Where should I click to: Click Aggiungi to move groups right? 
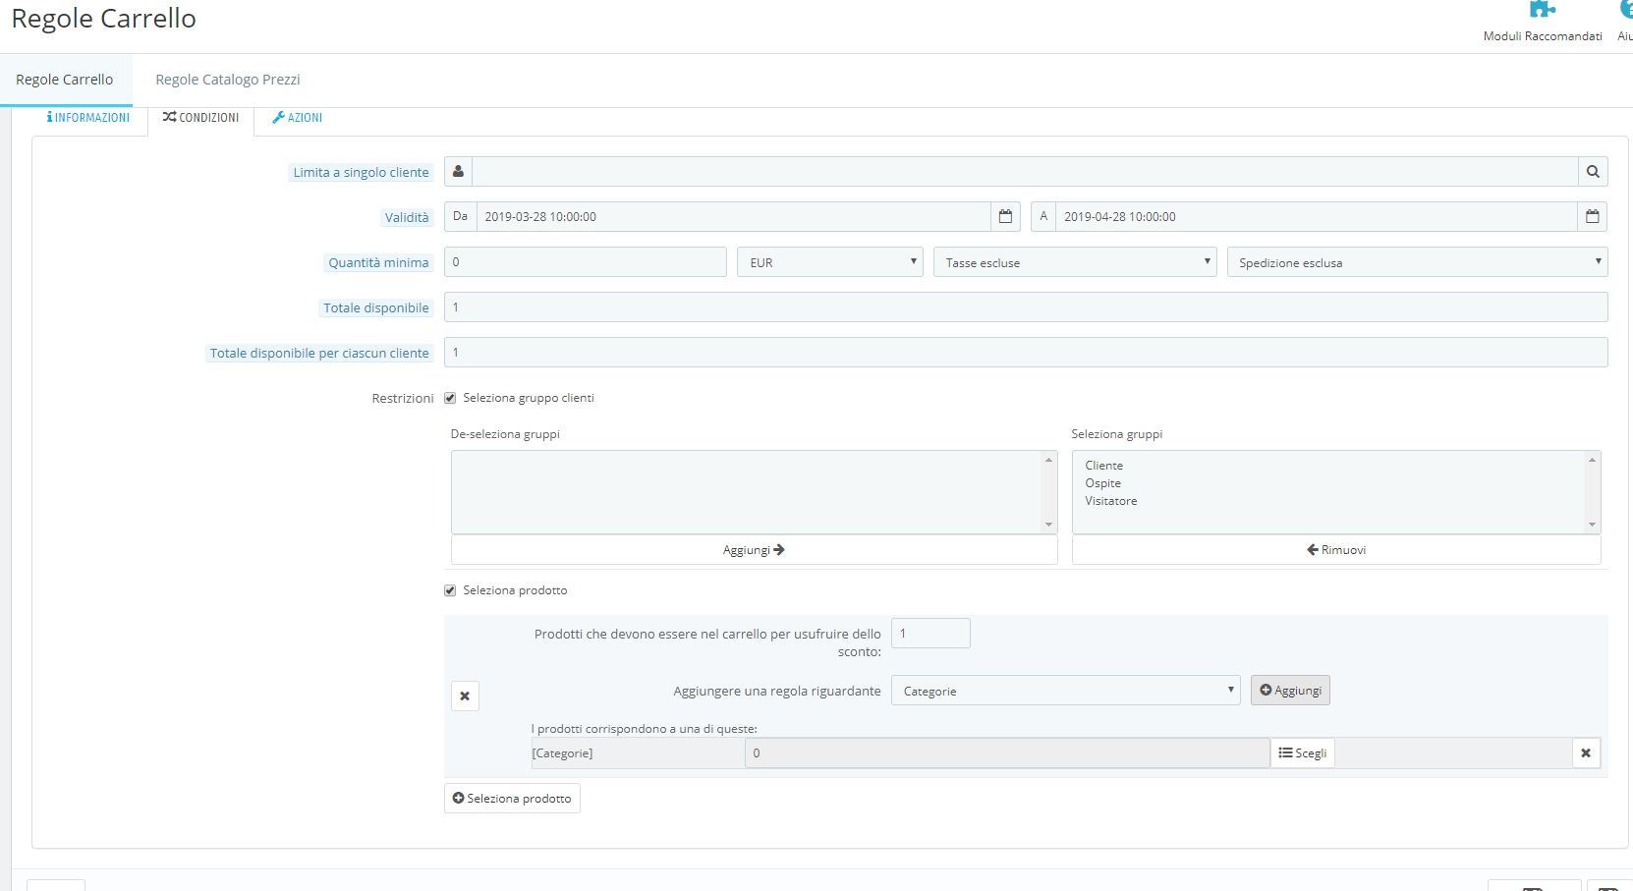click(x=754, y=550)
